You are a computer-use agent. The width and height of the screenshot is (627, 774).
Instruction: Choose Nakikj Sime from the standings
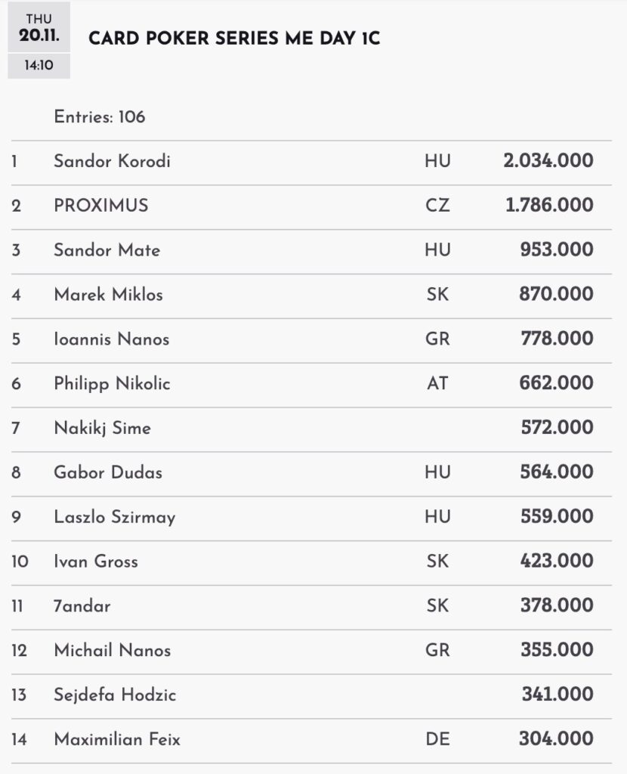[102, 429]
